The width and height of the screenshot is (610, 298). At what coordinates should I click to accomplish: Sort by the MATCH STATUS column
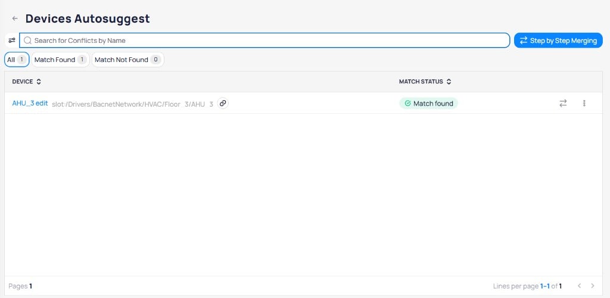coord(425,82)
